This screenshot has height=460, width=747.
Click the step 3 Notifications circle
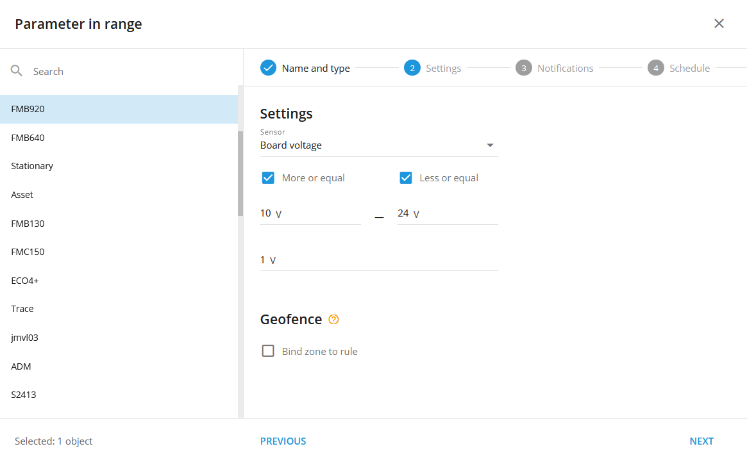pyautogui.click(x=523, y=68)
